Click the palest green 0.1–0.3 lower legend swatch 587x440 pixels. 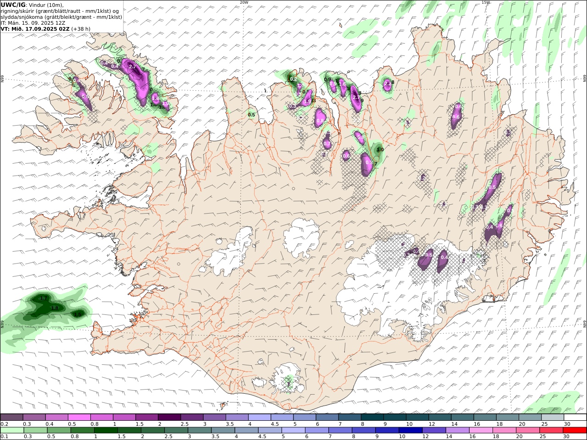[x=12, y=430]
